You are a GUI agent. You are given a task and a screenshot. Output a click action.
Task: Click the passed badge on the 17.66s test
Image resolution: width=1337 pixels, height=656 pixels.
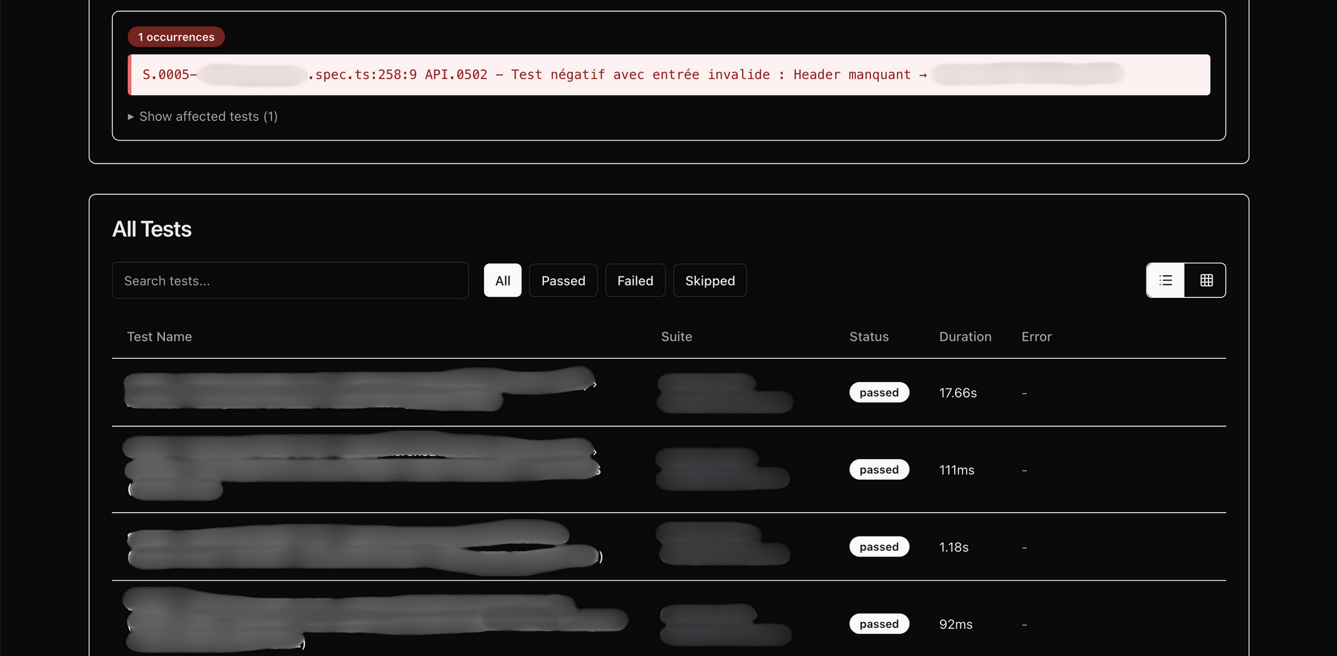click(879, 392)
